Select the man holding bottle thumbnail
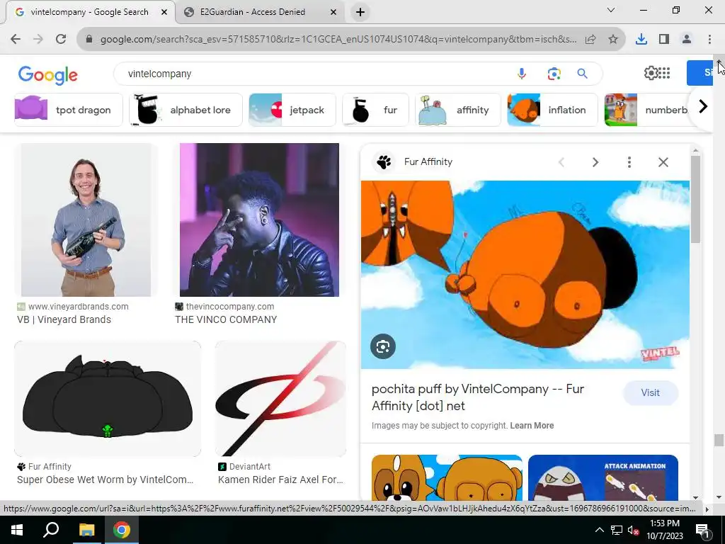The height and width of the screenshot is (544, 725). 86,220
